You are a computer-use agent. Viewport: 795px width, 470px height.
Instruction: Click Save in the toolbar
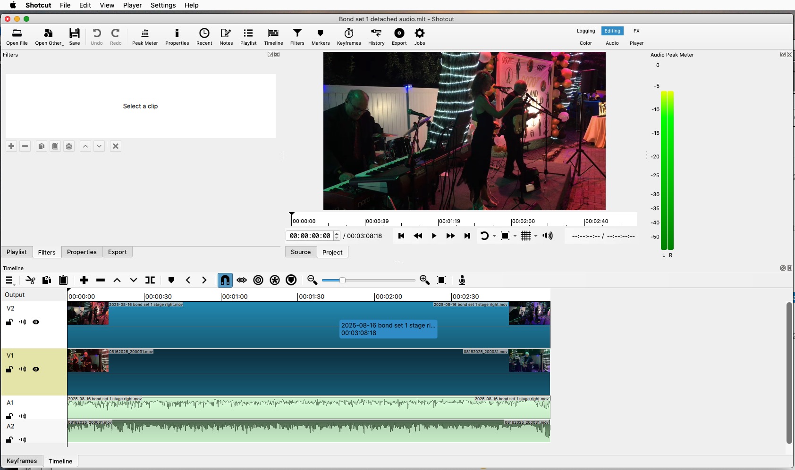[x=75, y=37]
